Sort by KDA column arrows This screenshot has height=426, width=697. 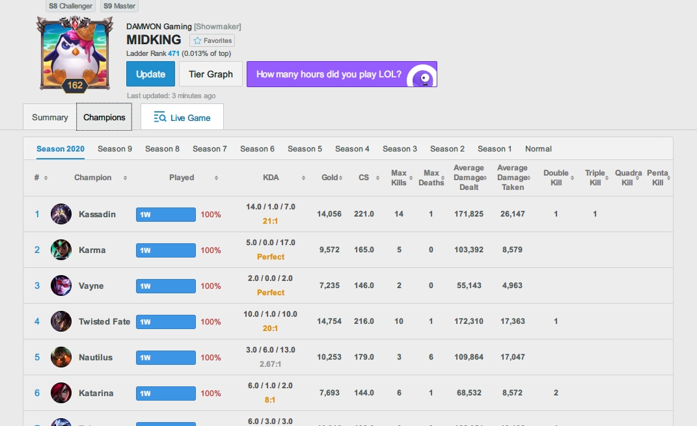click(x=304, y=178)
